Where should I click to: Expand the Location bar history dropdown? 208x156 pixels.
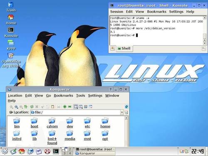(122, 112)
